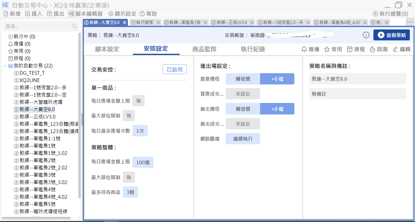Select 教練--軍艦鳥5號 strategy

[x=35, y=204]
